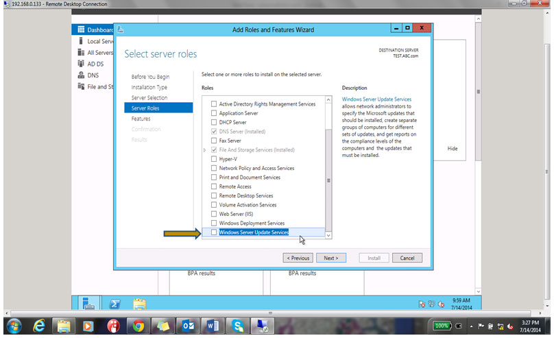Screen dimensions: 554x338
Task: Click Remote Desktop horizontal scrollbar
Action: point(271,313)
